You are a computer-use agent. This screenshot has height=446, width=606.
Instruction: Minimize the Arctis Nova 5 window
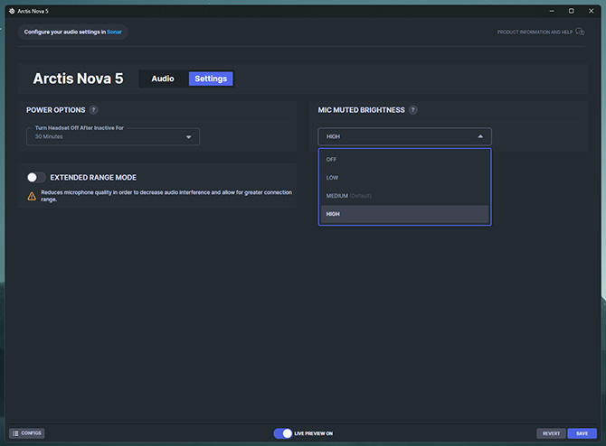pyautogui.click(x=552, y=11)
